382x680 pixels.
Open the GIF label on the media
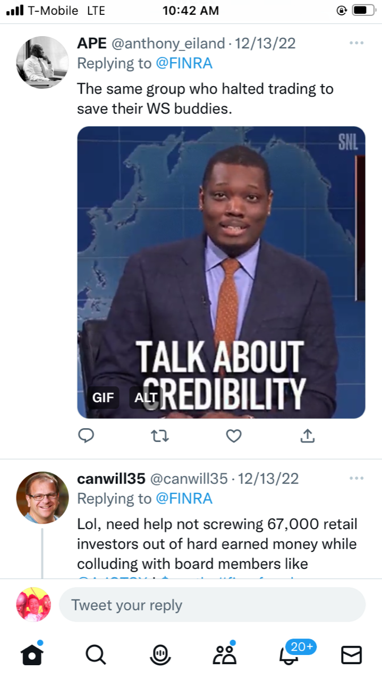click(x=103, y=397)
